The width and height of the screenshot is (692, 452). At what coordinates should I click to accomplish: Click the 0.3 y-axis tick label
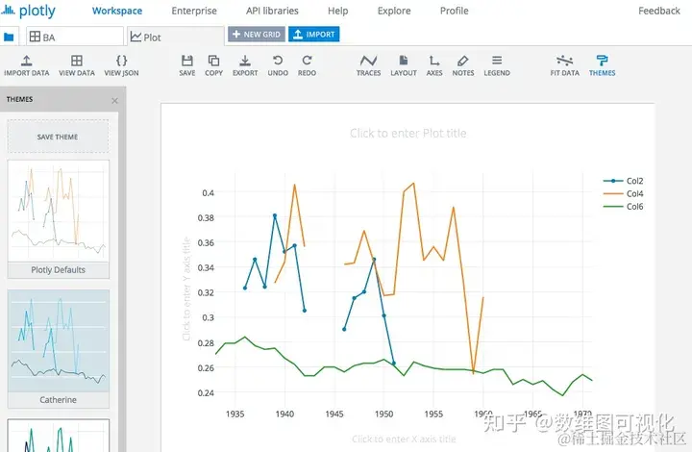coord(208,317)
